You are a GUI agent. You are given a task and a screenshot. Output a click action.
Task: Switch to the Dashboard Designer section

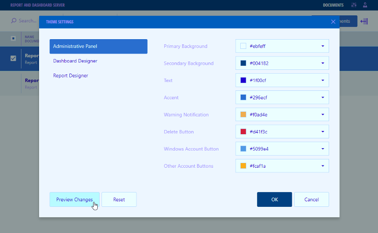coord(75,61)
